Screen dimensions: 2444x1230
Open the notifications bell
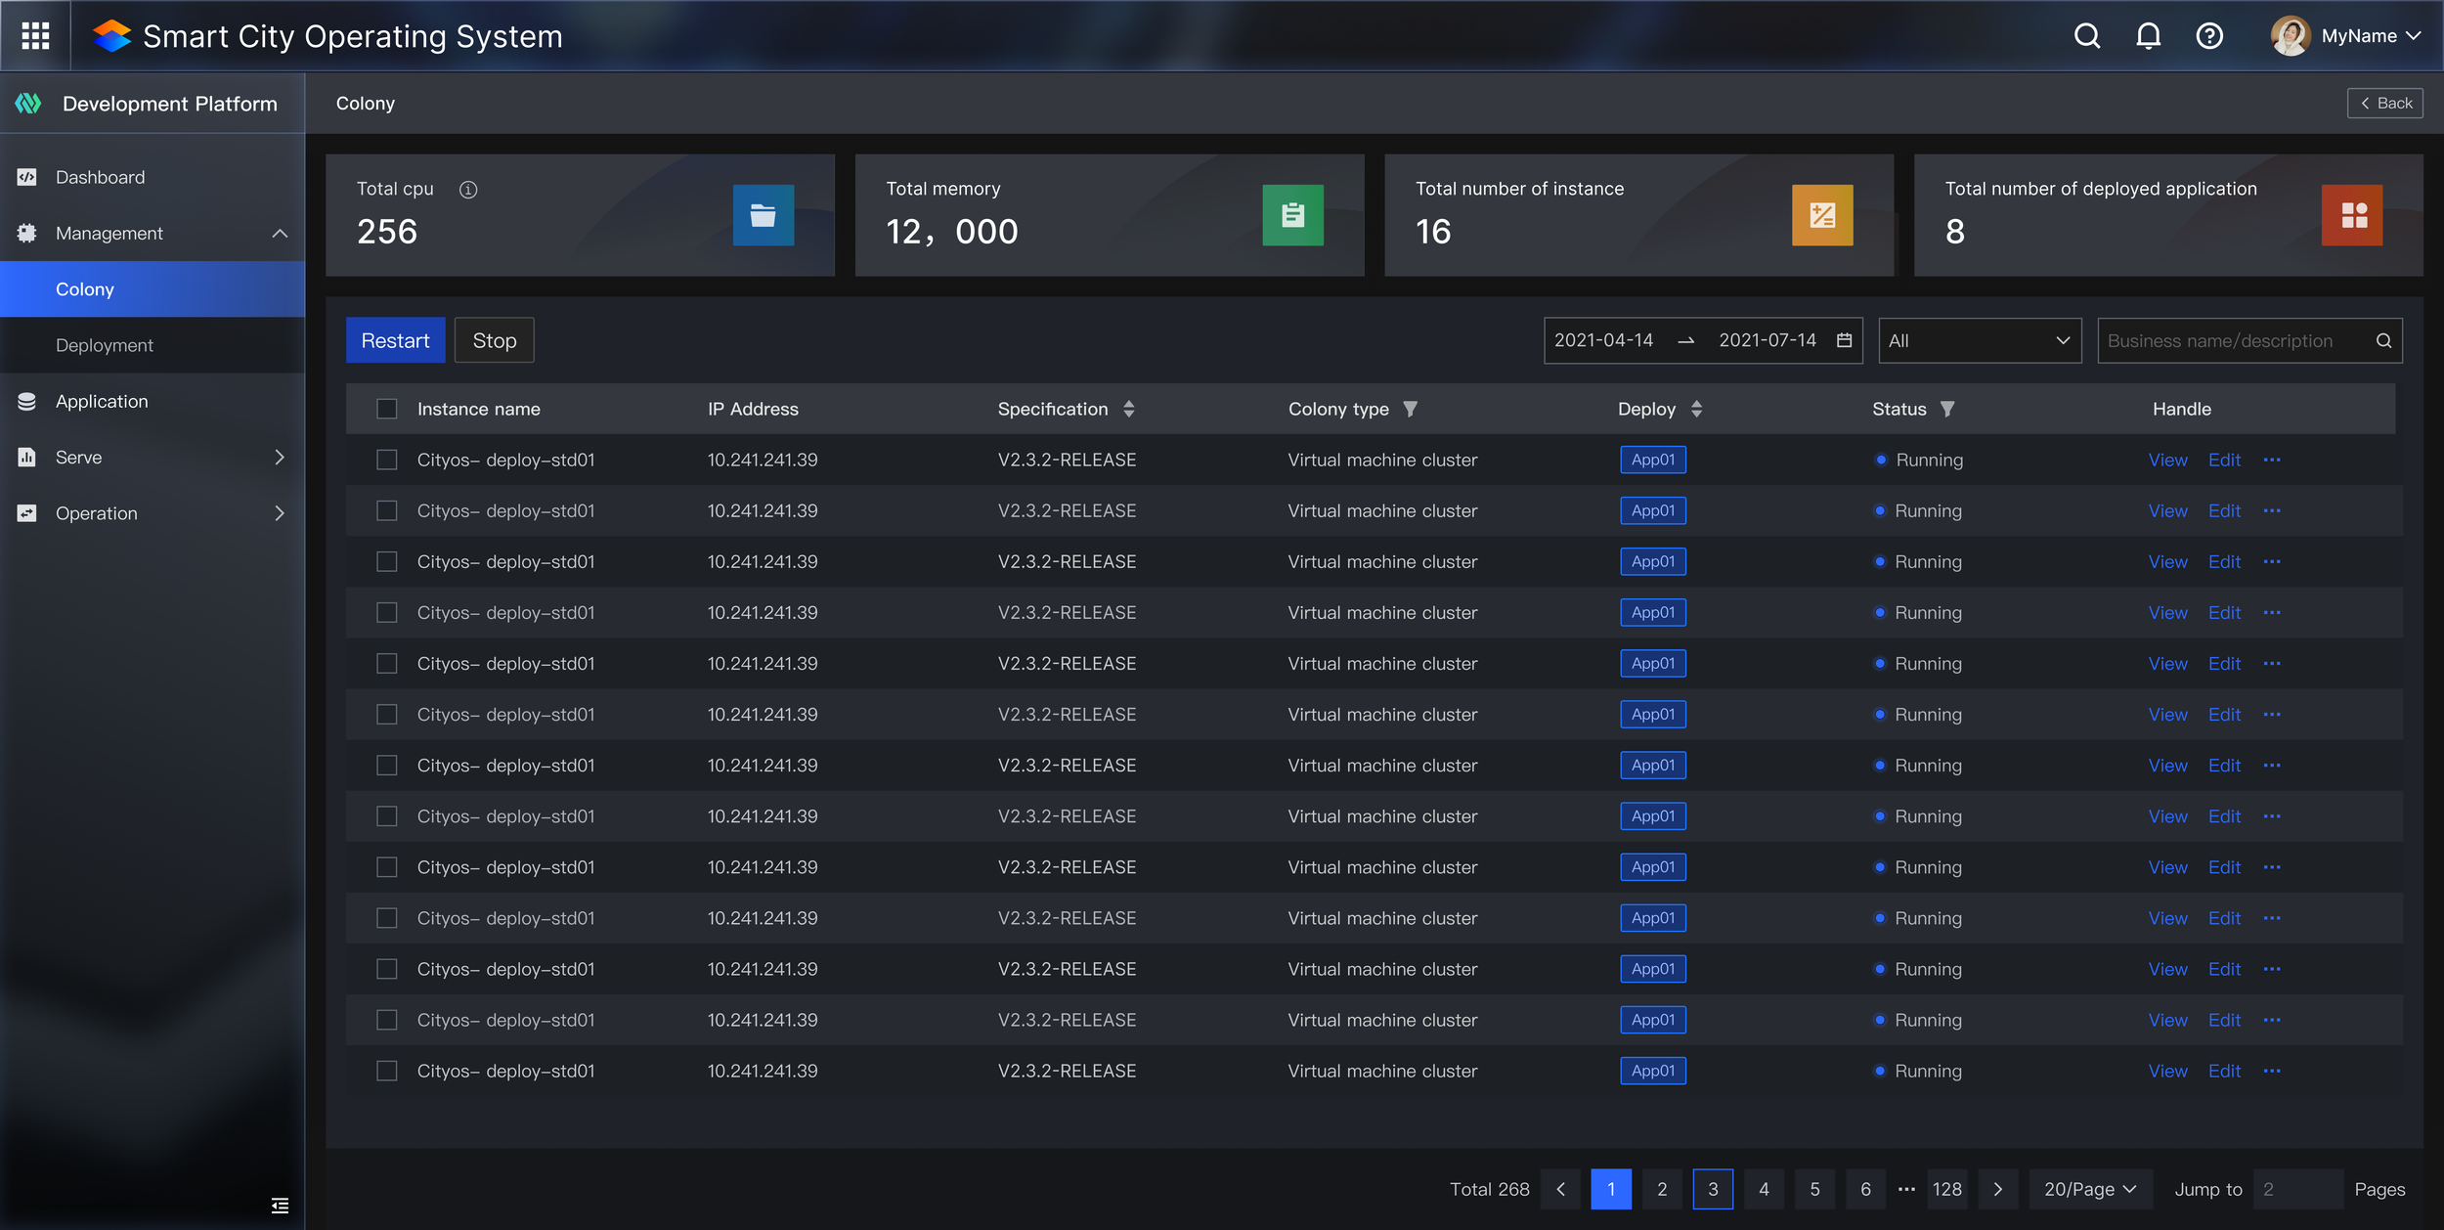click(2148, 36)
